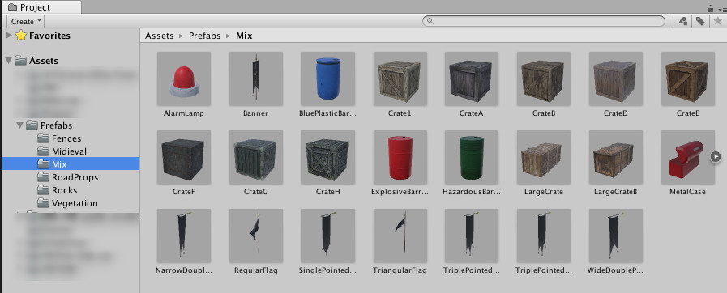Image resolution: width=727 pixels, height=293 pixels.
Task: Click the project search field
Action: click(x=543, y=21)
